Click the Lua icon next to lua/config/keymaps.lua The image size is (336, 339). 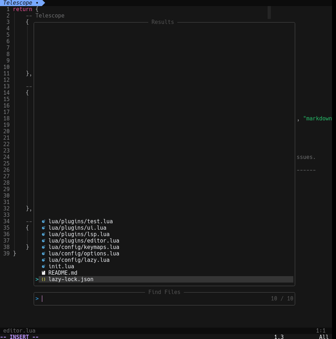tap(43, 247)
